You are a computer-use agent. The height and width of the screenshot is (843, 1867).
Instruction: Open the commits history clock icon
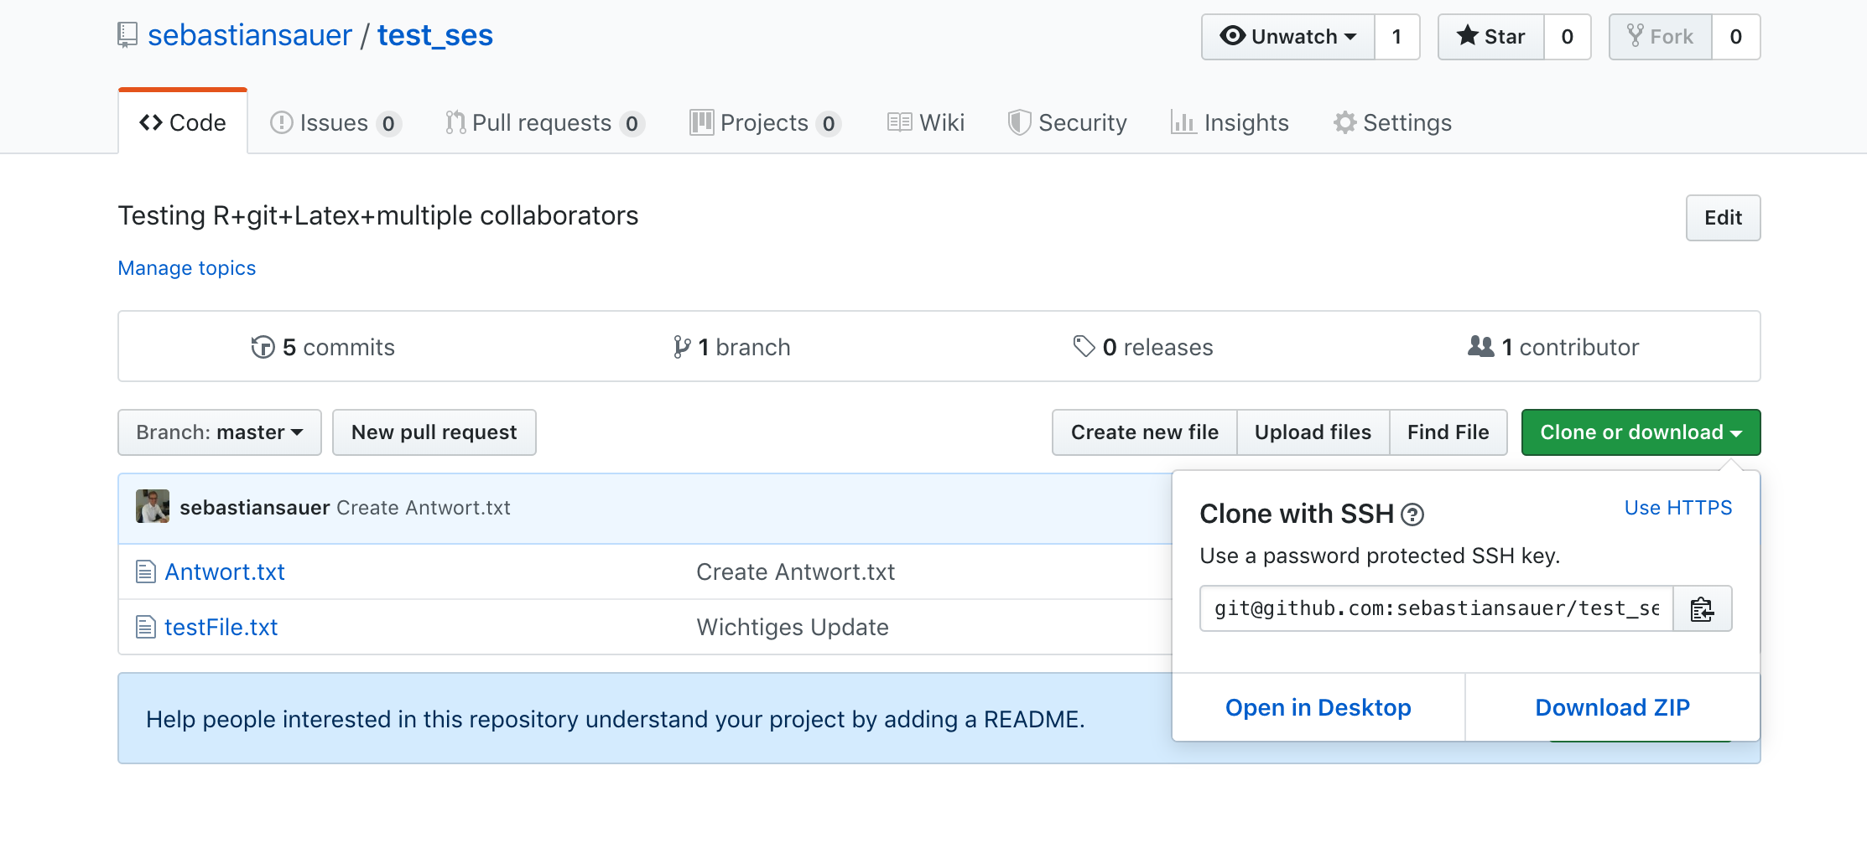[x=263, y=347]
